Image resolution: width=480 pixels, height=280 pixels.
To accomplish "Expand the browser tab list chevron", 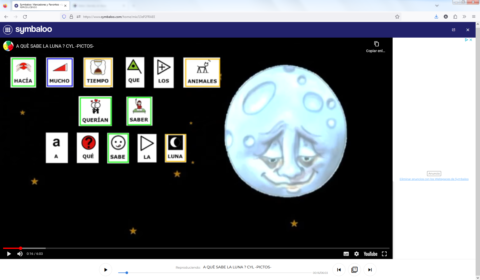I will [x=437, y=5].
